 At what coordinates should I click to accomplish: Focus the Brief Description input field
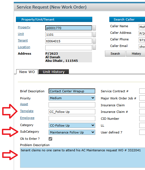point(72,91)
